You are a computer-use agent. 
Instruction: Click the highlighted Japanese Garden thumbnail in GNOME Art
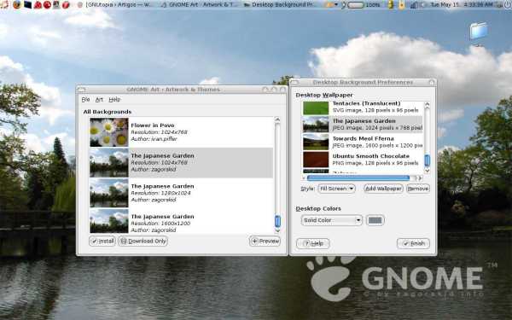pyautogui.click(x=109, y=162)
